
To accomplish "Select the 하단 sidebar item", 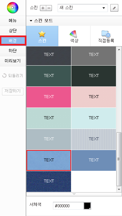I will tap(13, 51).
